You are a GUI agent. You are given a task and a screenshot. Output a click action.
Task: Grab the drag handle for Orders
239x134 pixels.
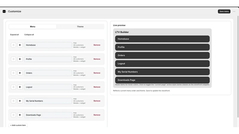pos(13,73)
